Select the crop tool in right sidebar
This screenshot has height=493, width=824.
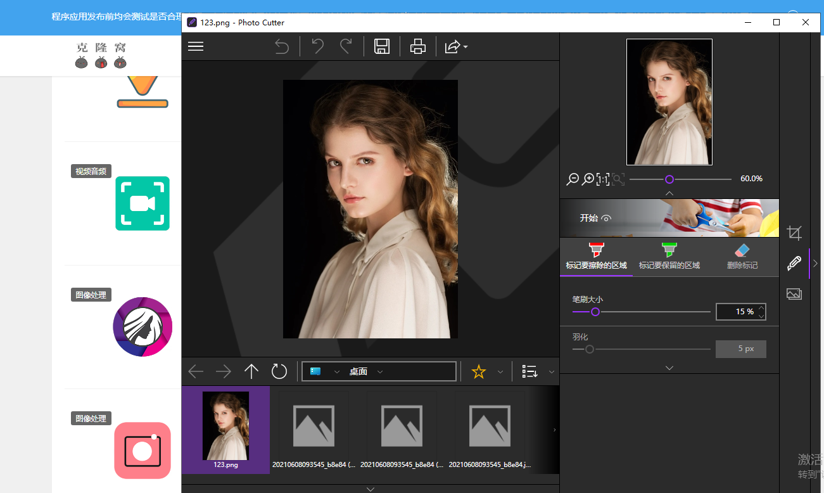point(794,233)
